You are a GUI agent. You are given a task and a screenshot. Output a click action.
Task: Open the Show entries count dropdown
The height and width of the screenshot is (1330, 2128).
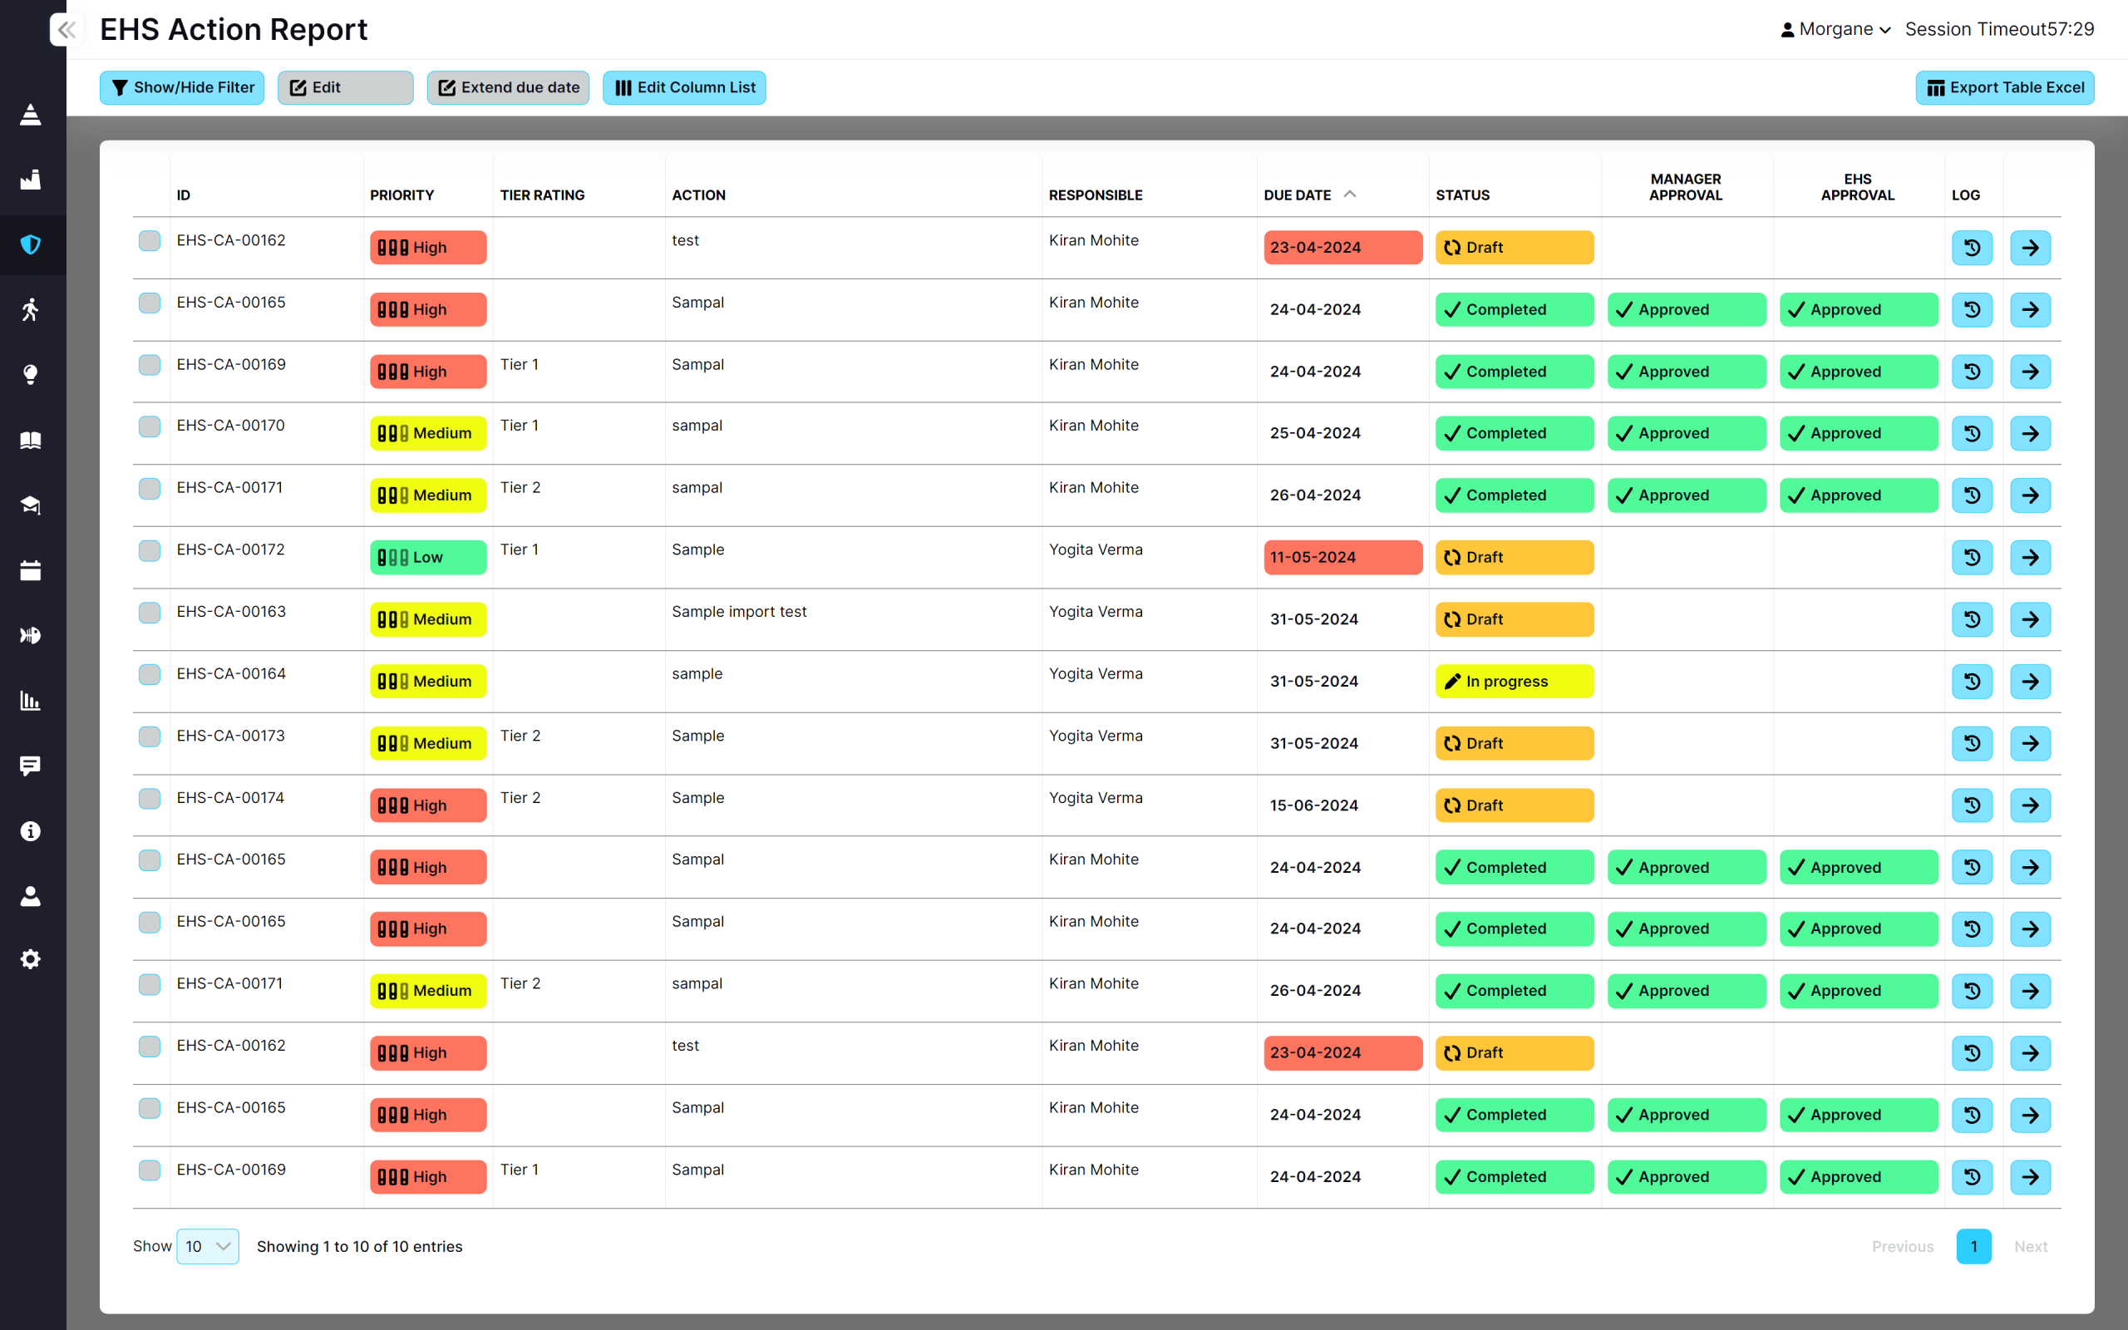pyautogui.click(x=208, y=1246)
